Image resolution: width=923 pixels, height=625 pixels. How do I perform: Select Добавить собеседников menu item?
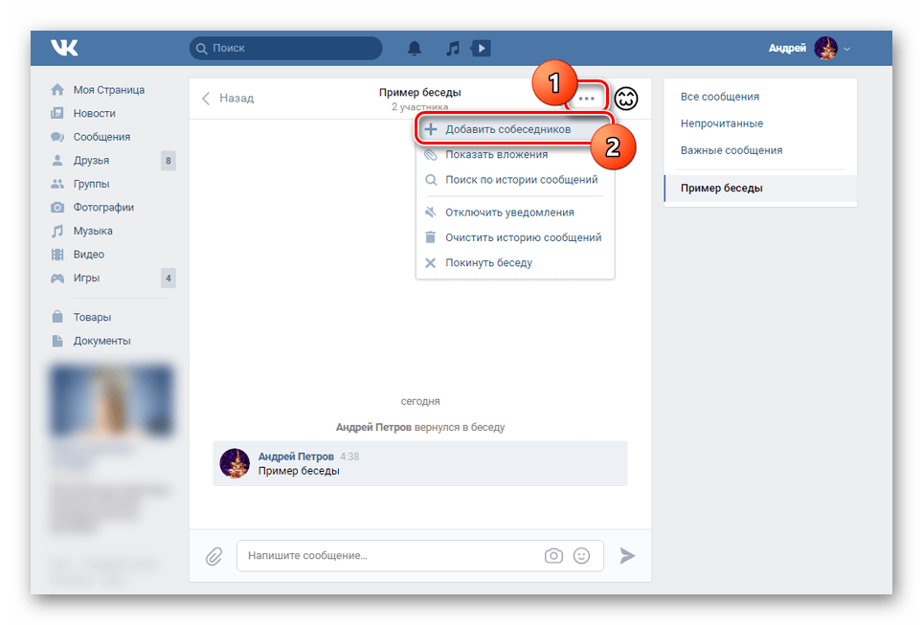tap(515, 129)
